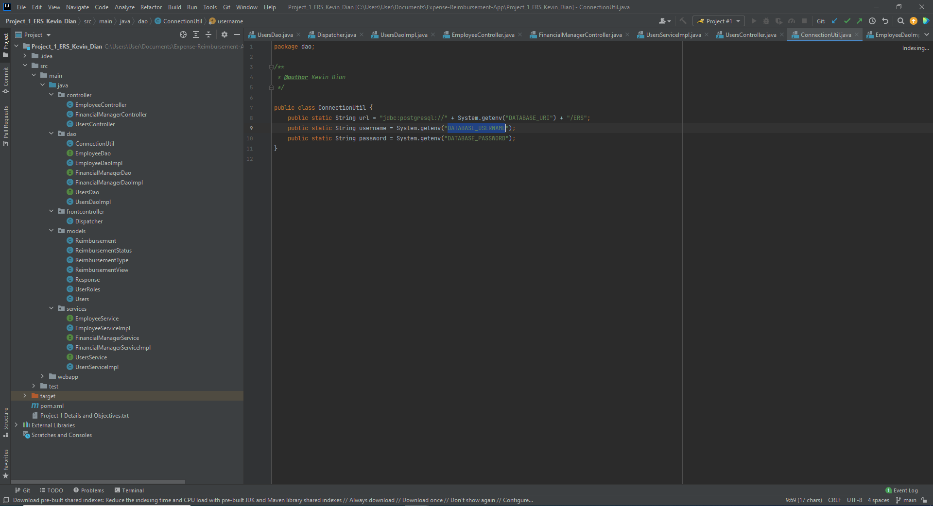
Task: Open the Git menu in the menu bar
Action: (x=226, y=7)
